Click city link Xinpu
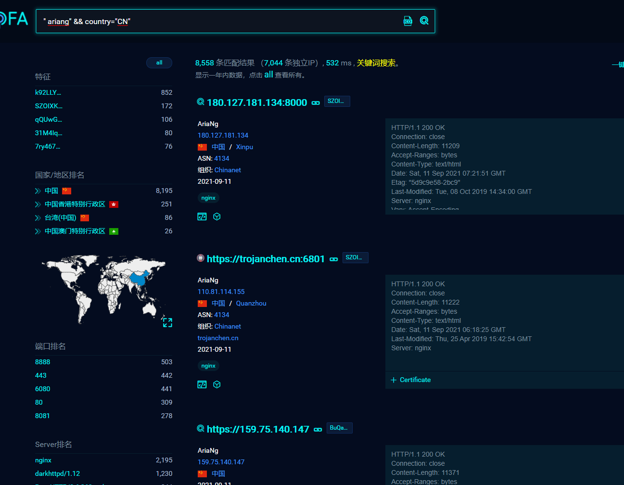 coord(244,147)
